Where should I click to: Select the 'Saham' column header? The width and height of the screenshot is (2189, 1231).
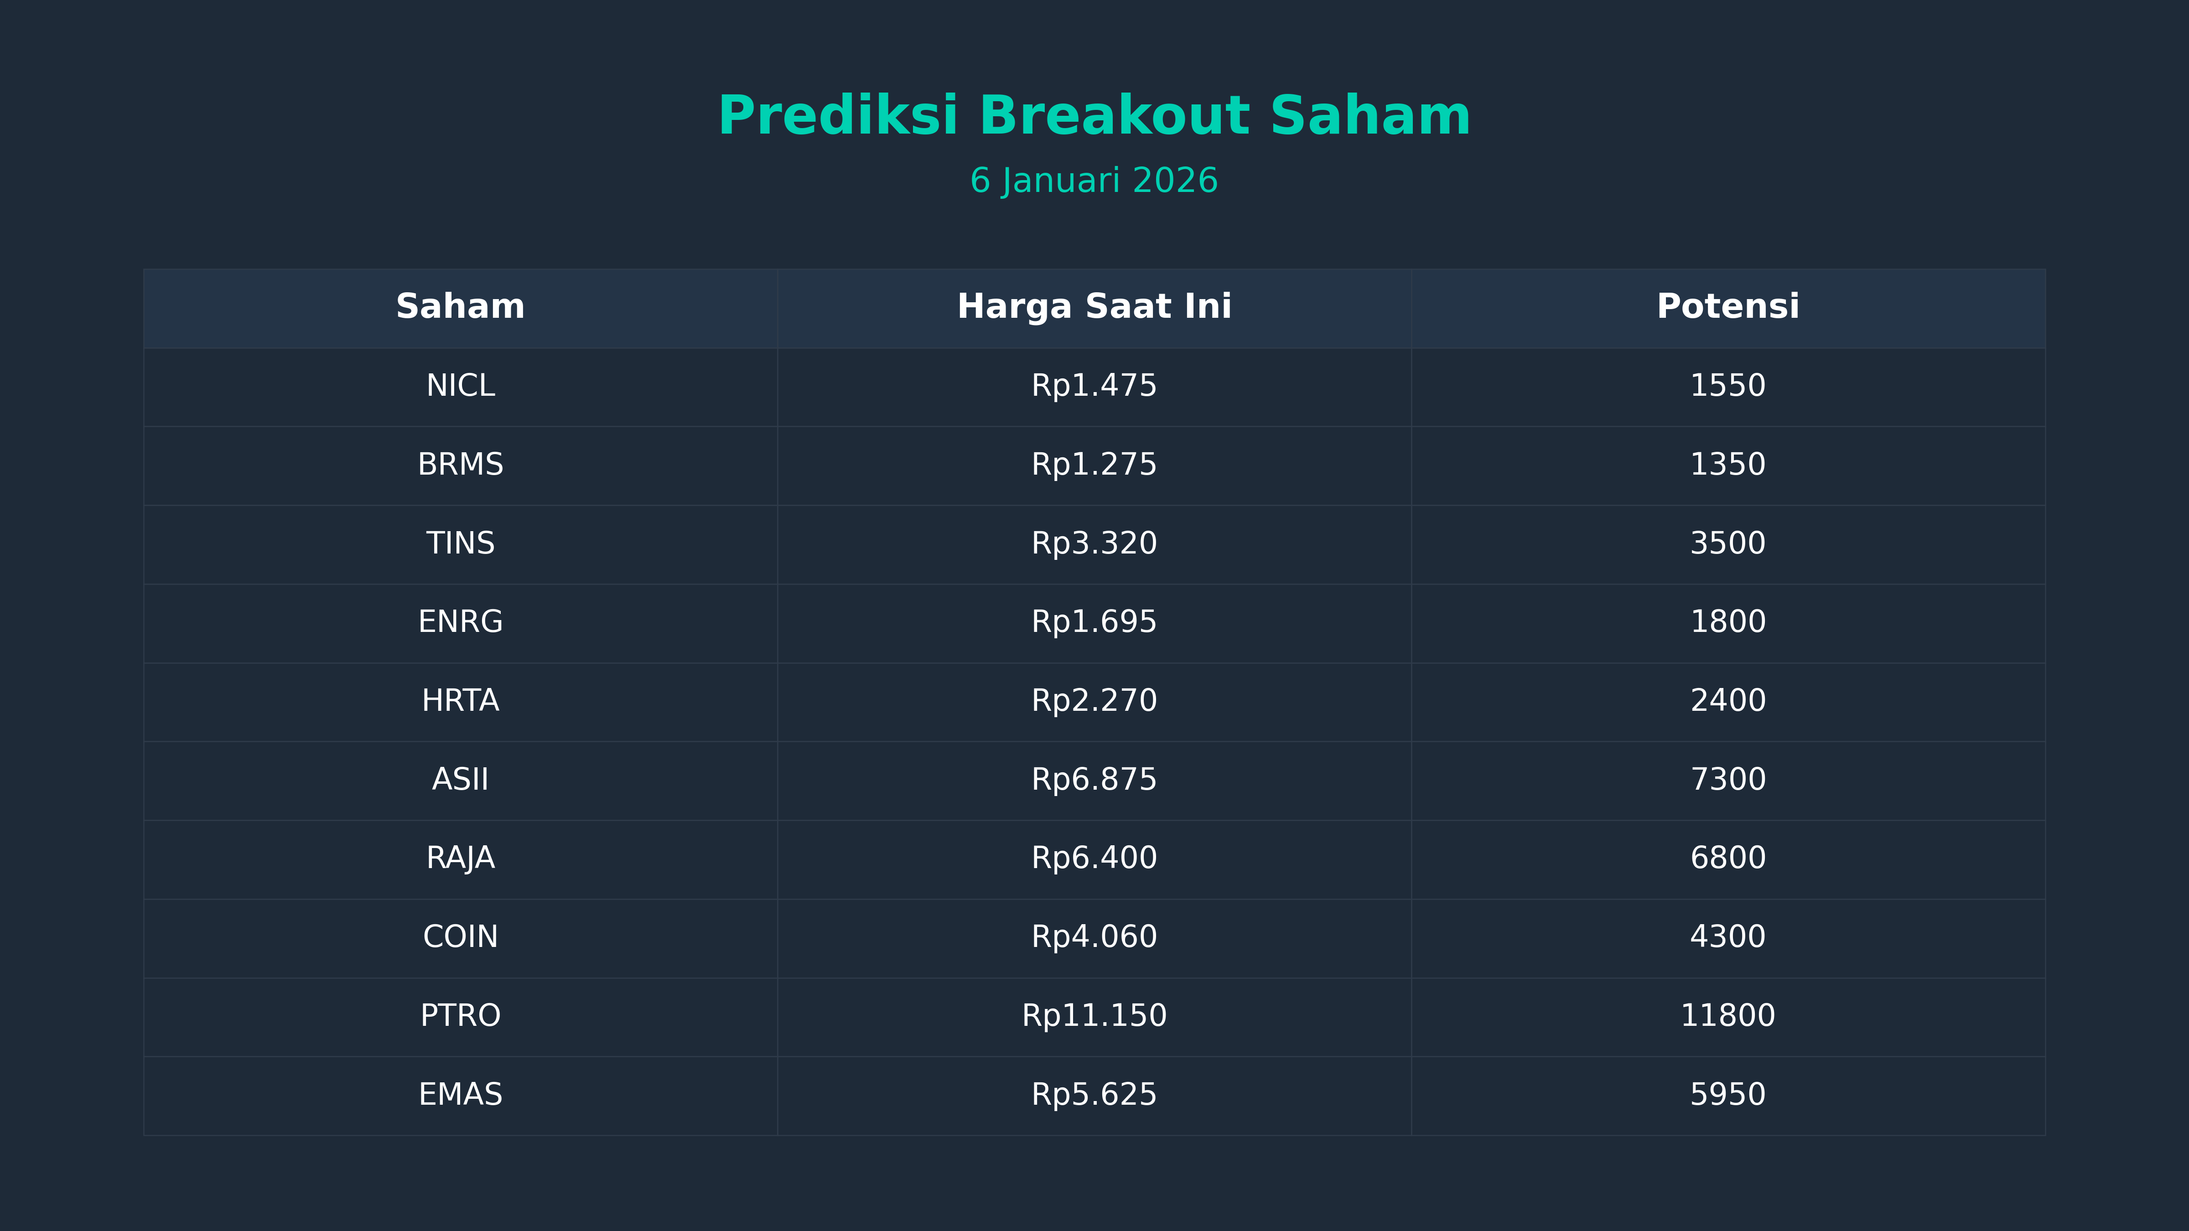pyautogui.click(x=460, y=307)
